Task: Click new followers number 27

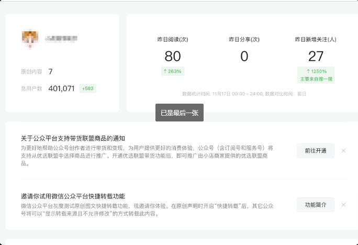Action: (316, 56)
